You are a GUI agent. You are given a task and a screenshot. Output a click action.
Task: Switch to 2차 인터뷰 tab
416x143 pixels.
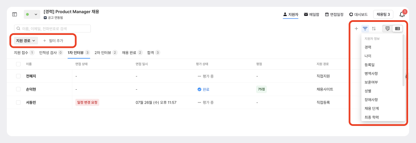[x=106, y=53]
